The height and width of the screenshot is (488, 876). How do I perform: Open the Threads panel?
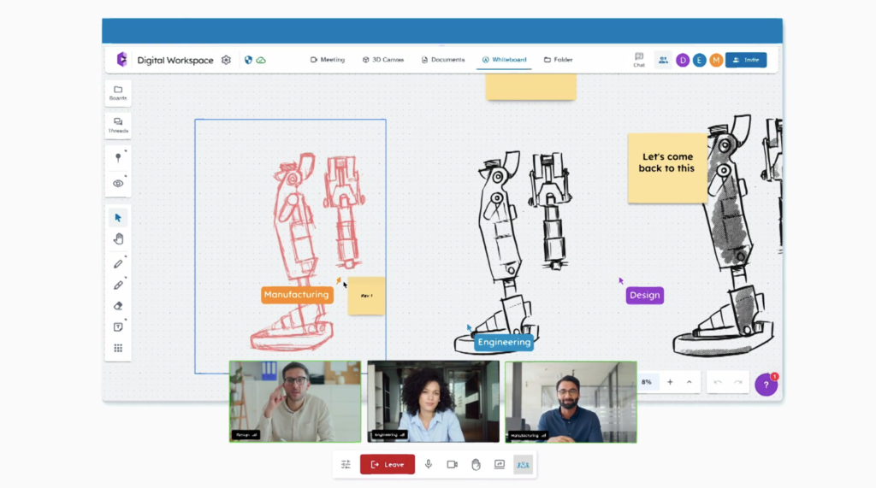click(118, 125)
